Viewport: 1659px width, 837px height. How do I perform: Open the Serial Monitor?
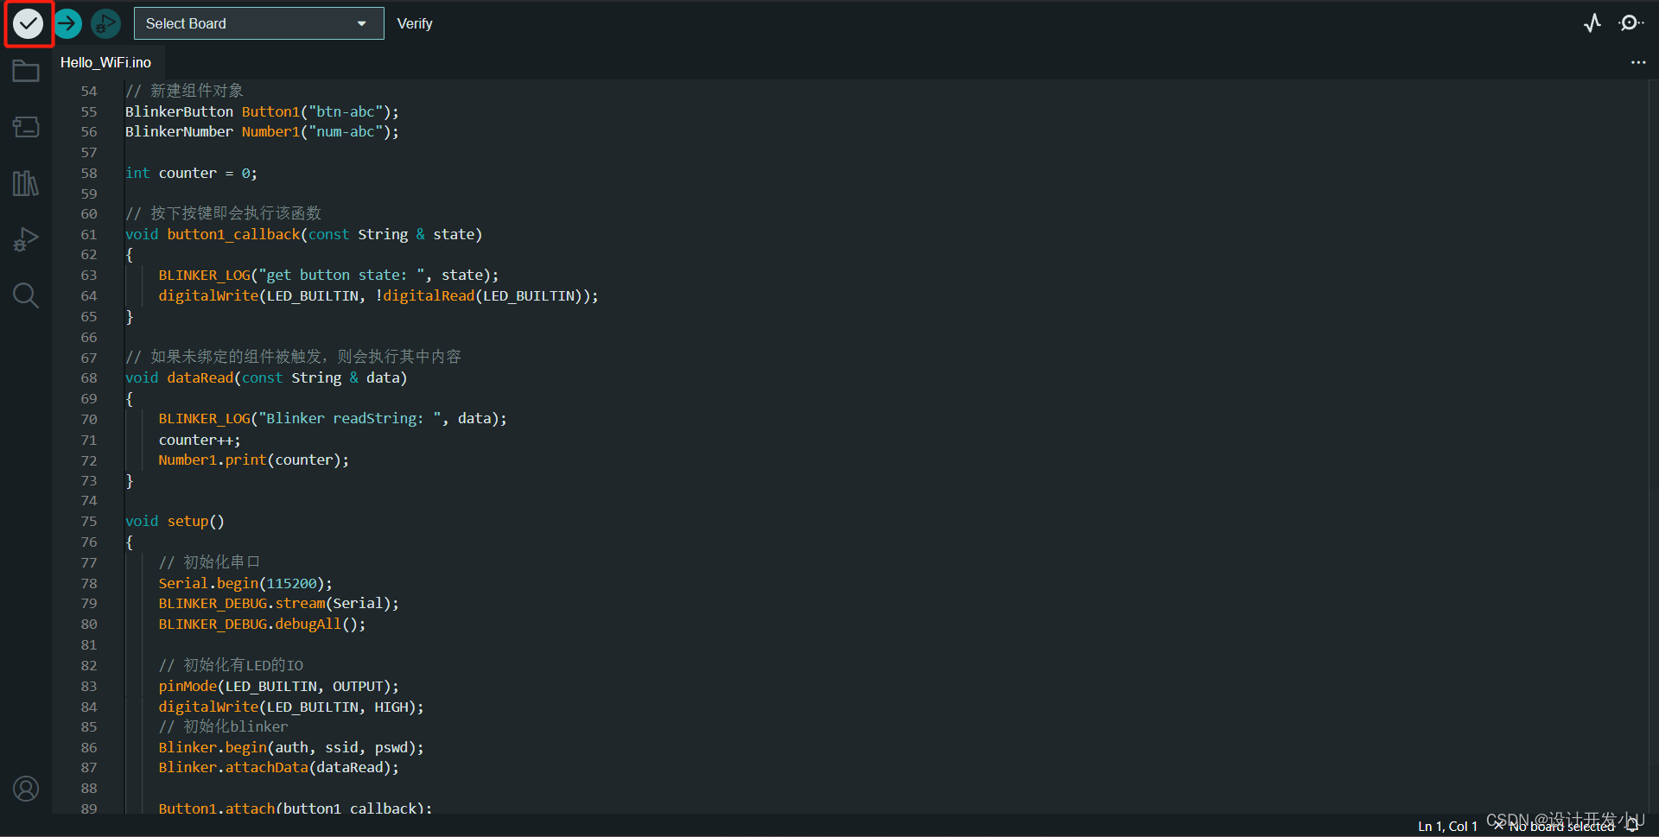pos(1630,23)
